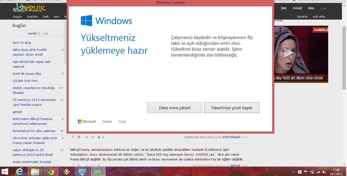The height and width of the screenshot is (176, 347).
Task: Open Action Center flag in system tray
Action: pos(306,172)
